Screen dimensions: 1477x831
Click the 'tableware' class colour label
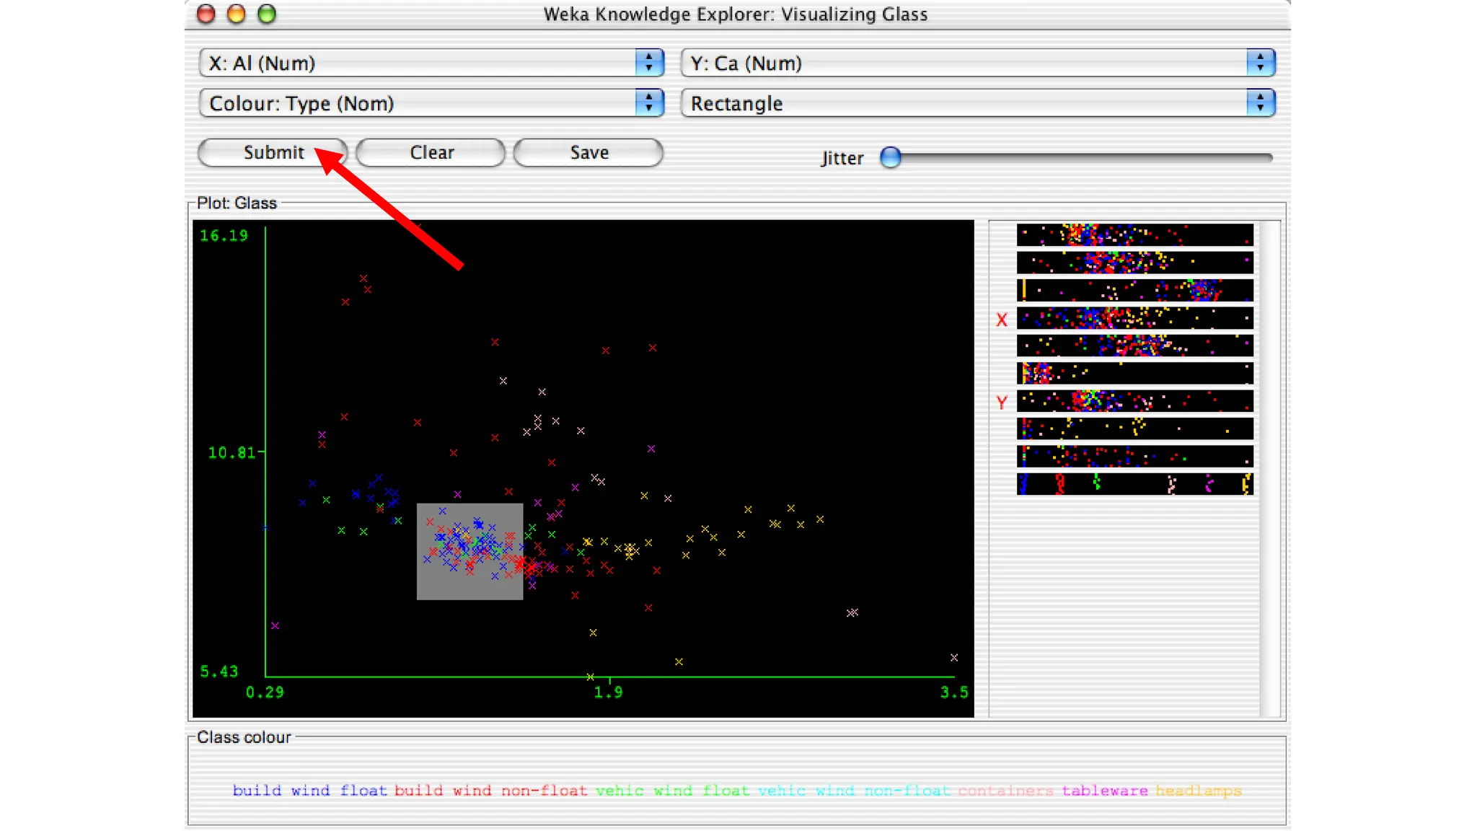[x=1104, y=791]
